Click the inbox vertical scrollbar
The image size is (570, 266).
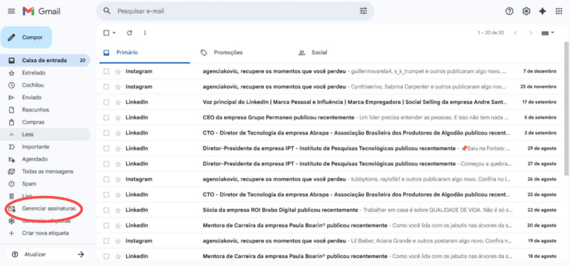tap(566, 109)
